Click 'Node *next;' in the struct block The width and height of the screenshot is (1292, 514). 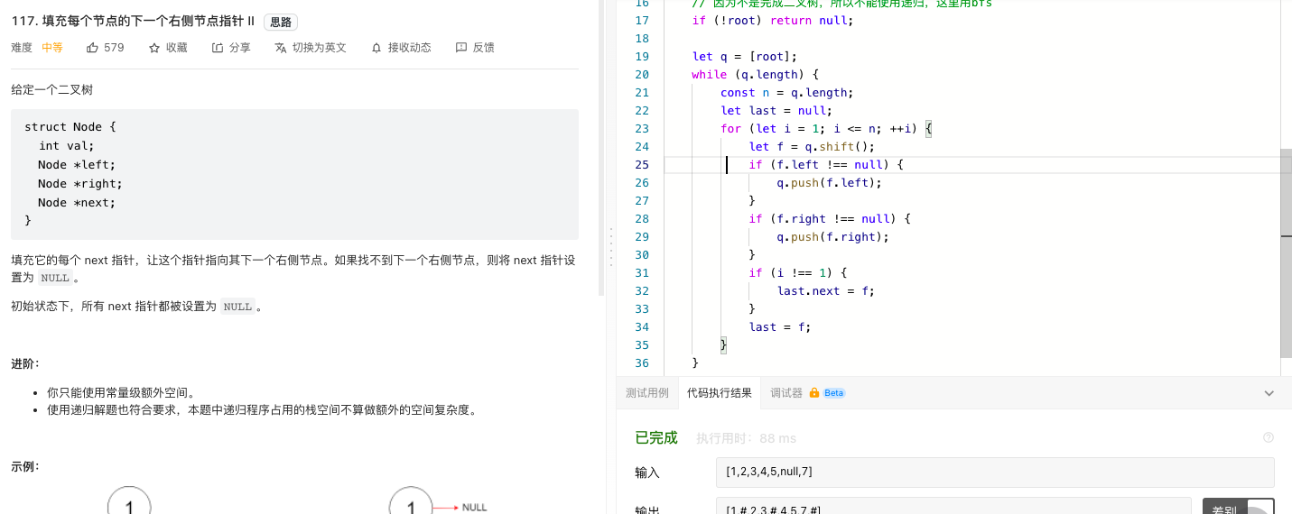point(77,203)
